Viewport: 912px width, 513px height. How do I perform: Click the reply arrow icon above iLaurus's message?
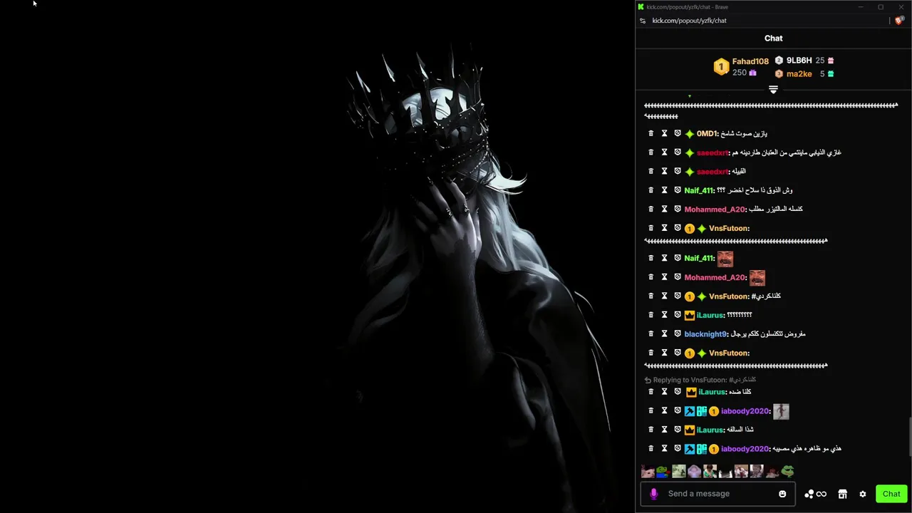(x=648, y=380)
